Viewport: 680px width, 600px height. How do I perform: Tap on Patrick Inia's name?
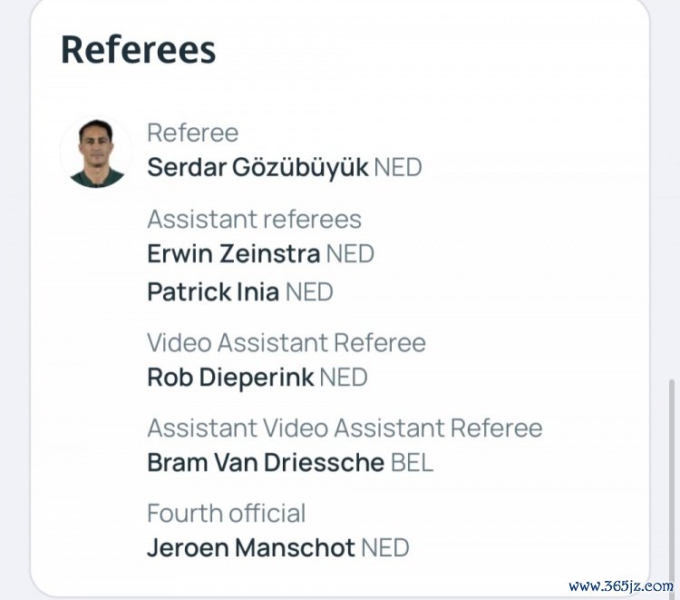coord(213,292)
